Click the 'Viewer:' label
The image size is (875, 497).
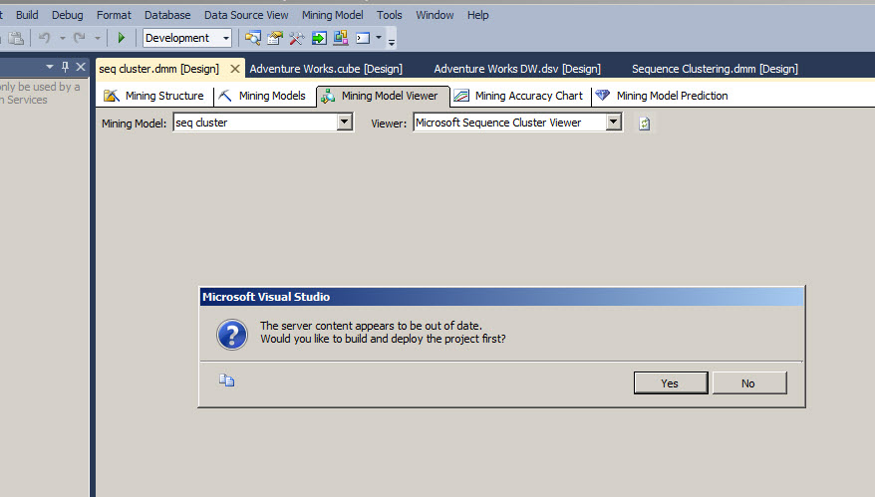point(389,124)
